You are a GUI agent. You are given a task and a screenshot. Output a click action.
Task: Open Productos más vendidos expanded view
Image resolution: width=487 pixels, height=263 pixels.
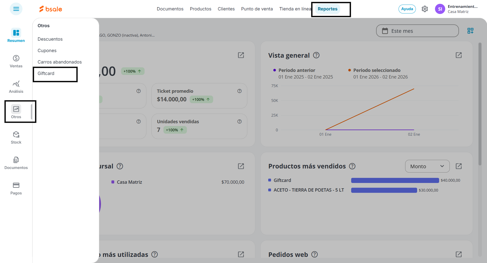(x=459, y=166)
